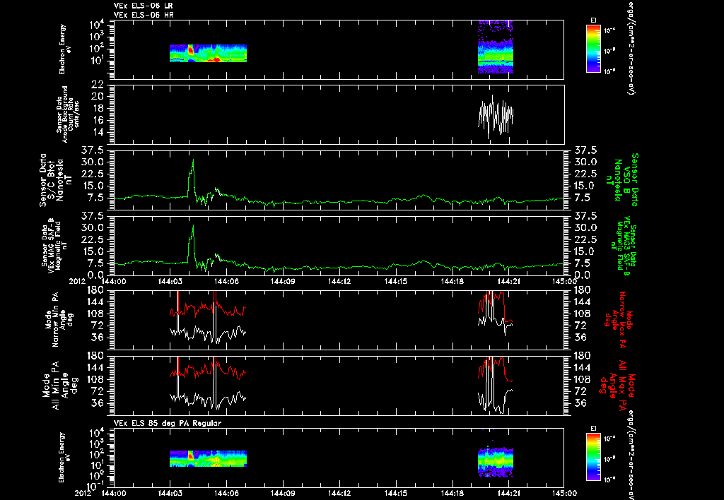Click the white count-rate trace in the Anode Background panel

point(496,115)
